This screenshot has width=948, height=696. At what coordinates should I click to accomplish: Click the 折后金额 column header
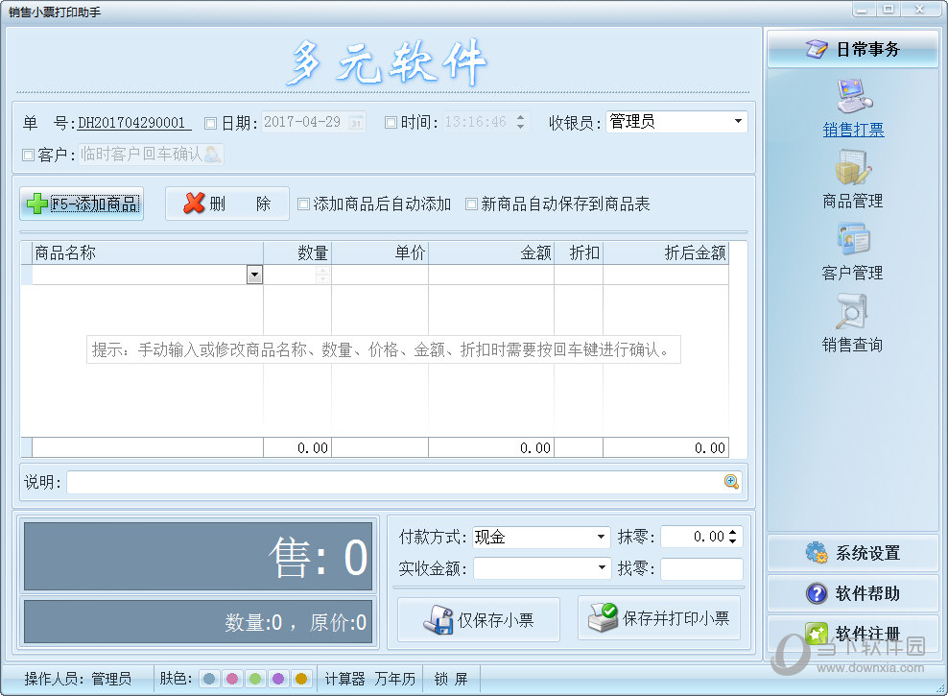pos(666,252)
